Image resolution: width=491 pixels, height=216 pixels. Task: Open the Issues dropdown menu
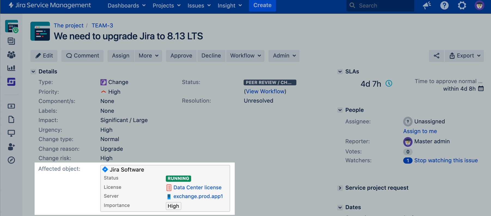point(199,5)
